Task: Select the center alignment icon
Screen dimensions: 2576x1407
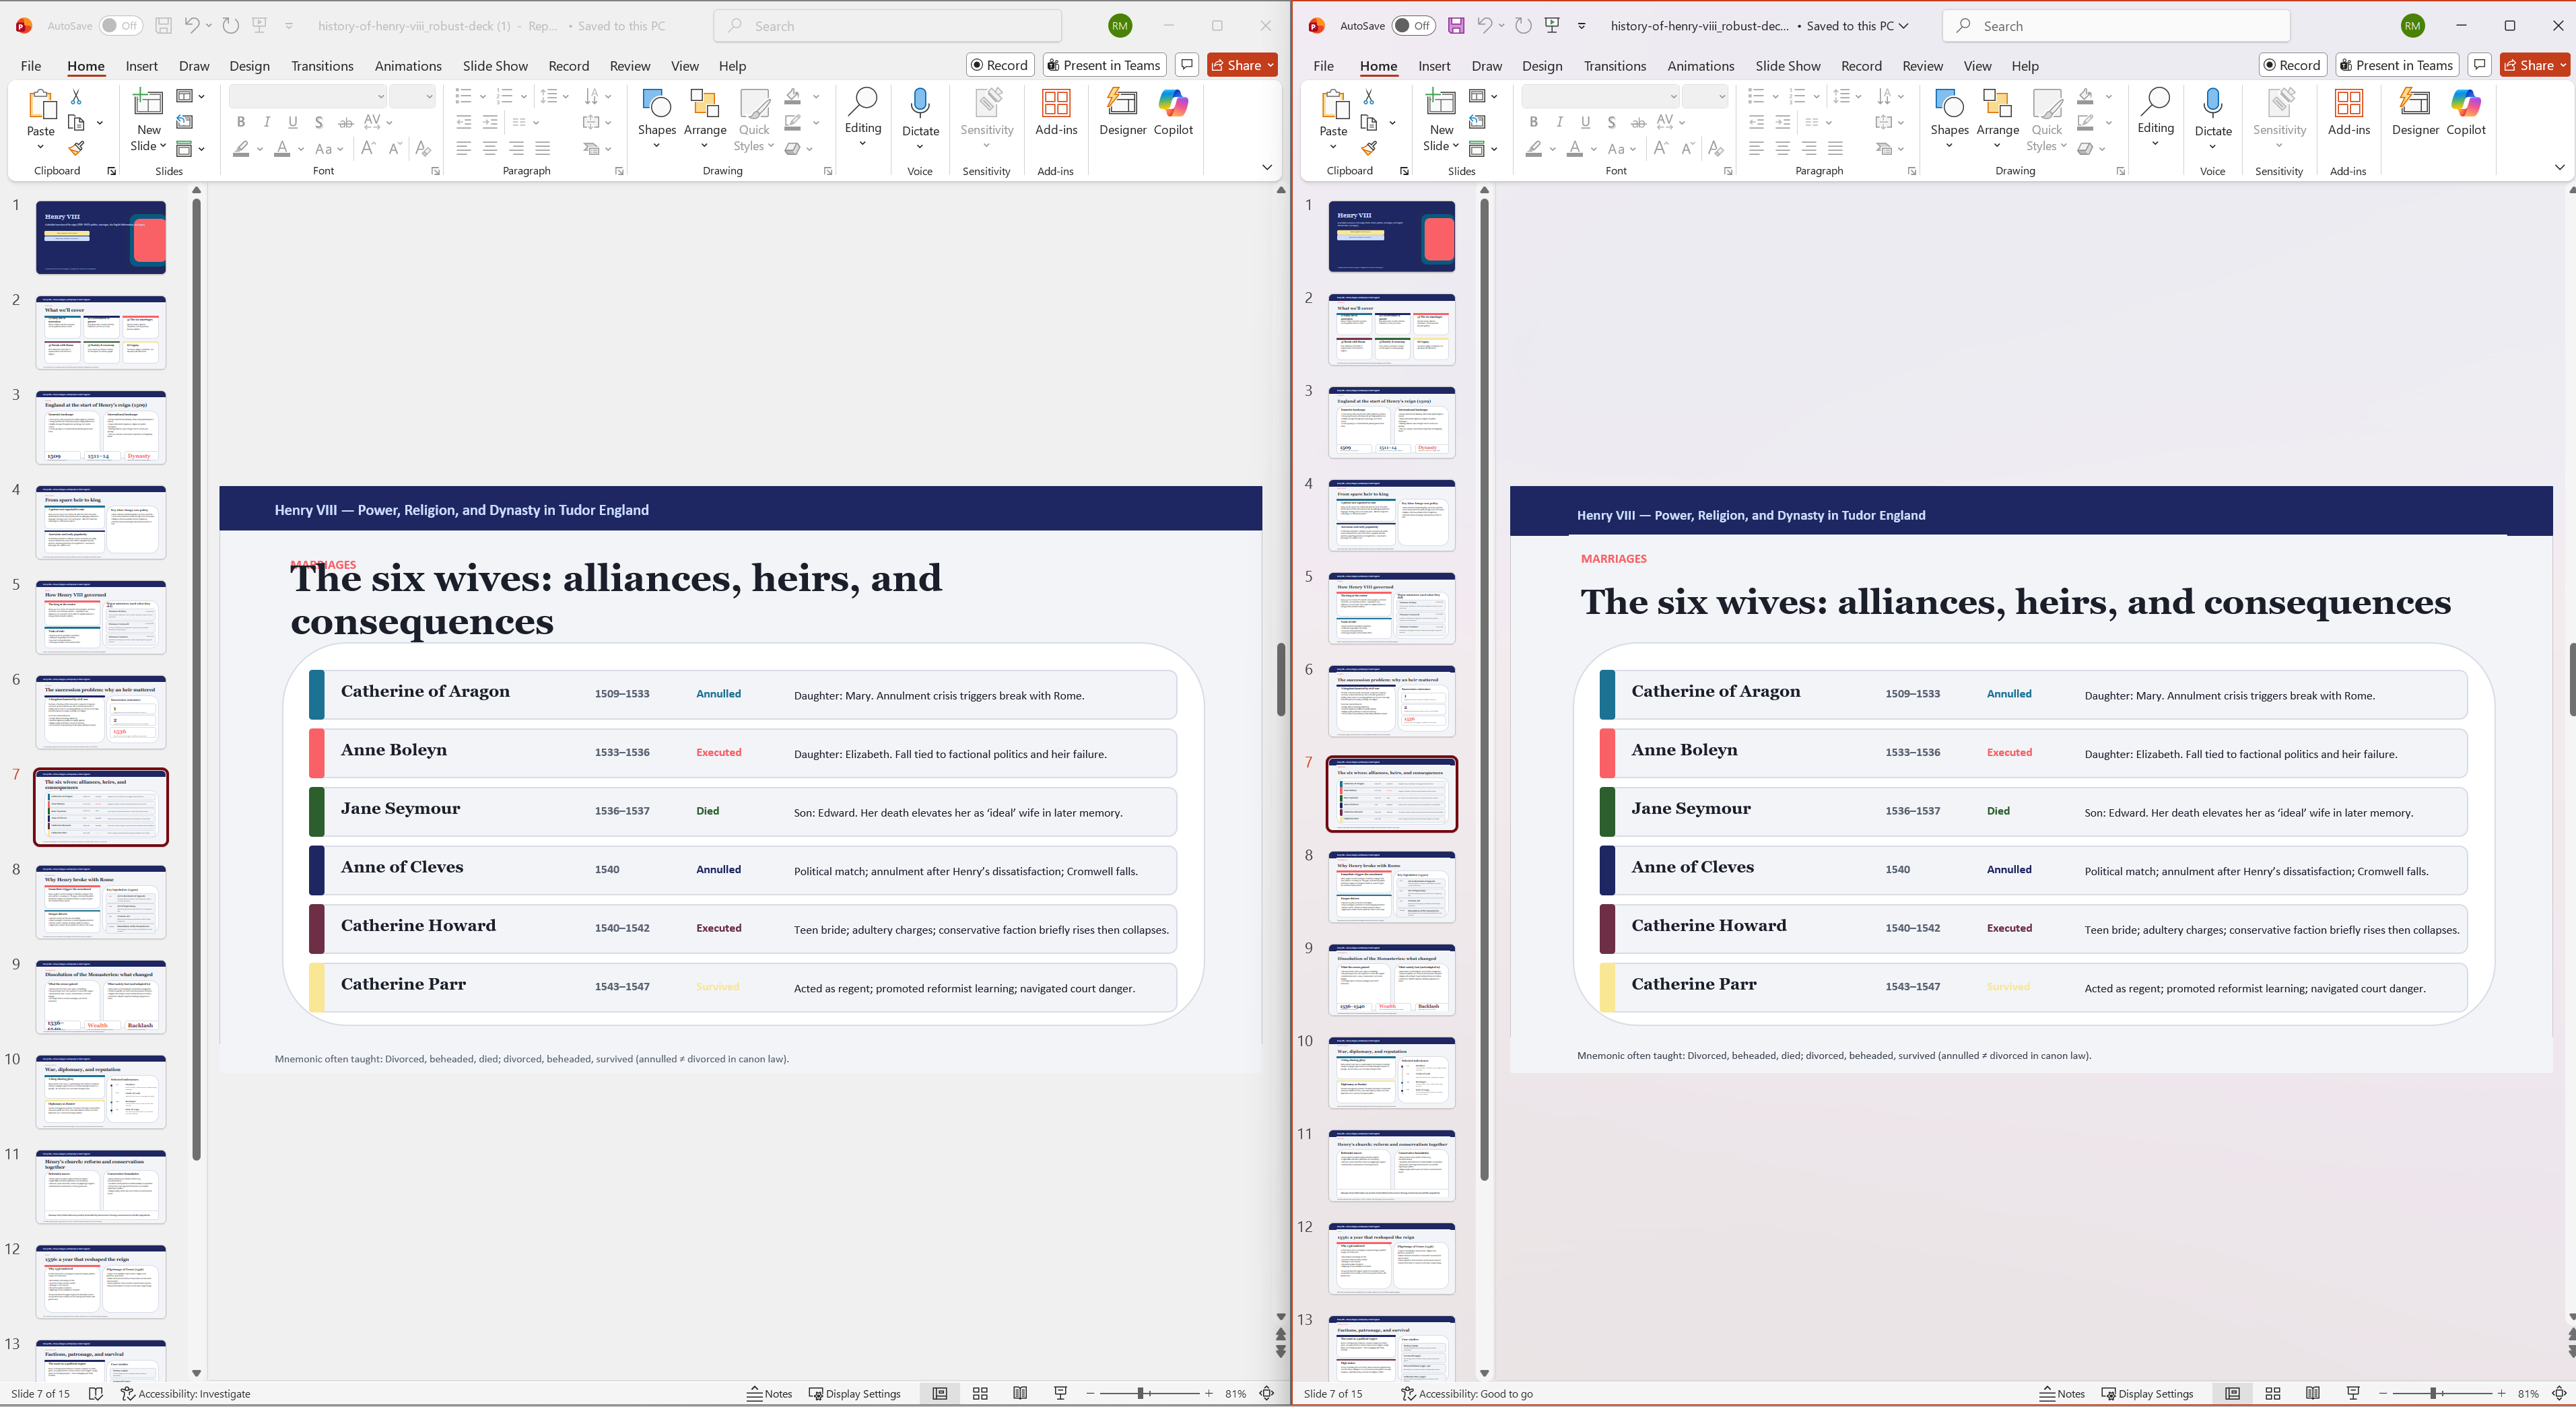Action: pos(489,148)
